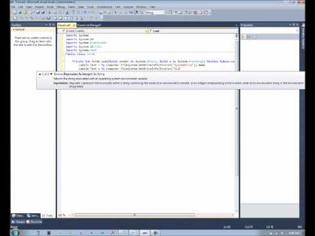The image size is (315, 236).
Task: Close the Toolbox panel
Action: [x=53, y=25]
